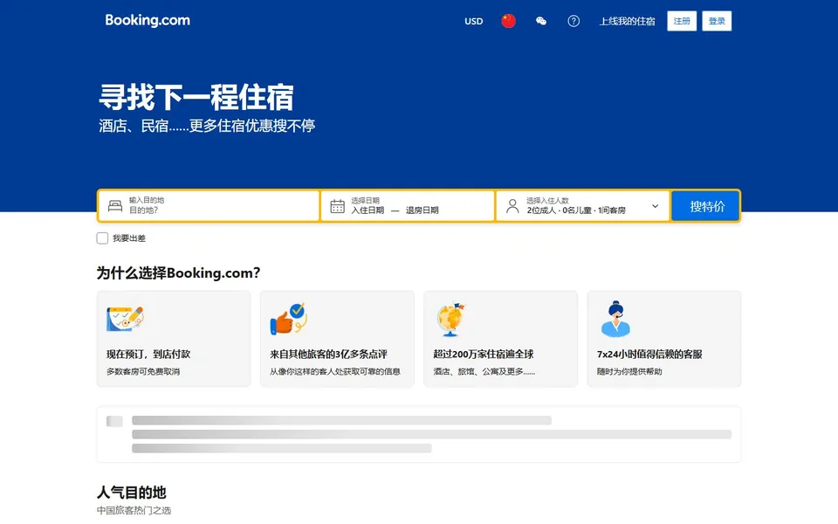Click 从像你这样的客人处获取可靠的信息 text
838x524 pixels.
(334, 372)
